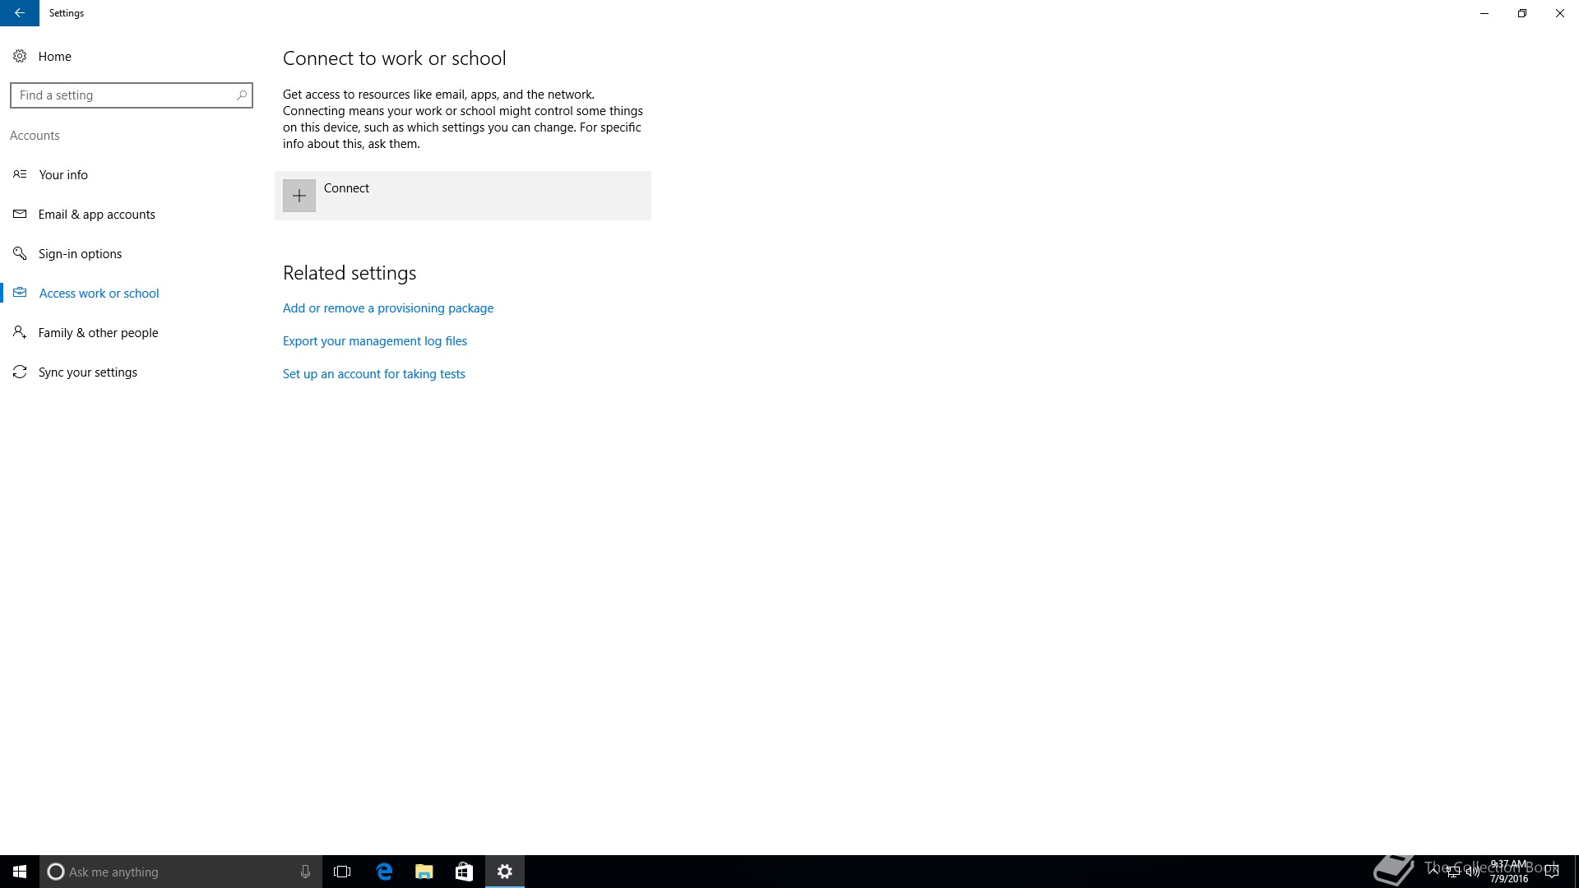Click Export your management log files
Screen dimensions: 1579x888
375,341
